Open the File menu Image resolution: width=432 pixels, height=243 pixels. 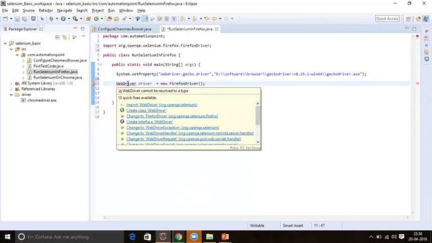click(5, 11)
